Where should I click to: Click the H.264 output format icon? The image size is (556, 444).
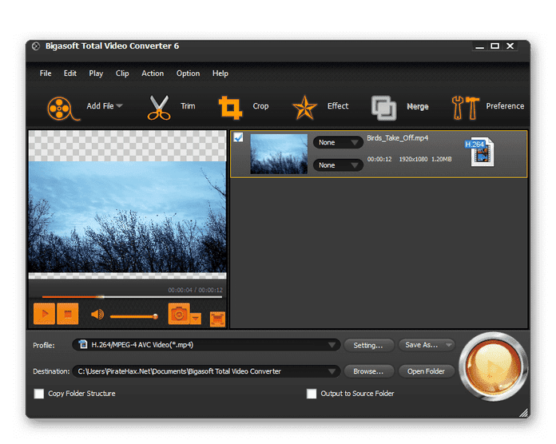[x=480, y=152]
